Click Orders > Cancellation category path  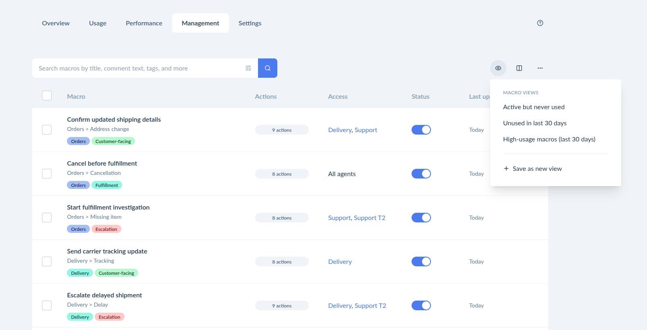point(94,173)
